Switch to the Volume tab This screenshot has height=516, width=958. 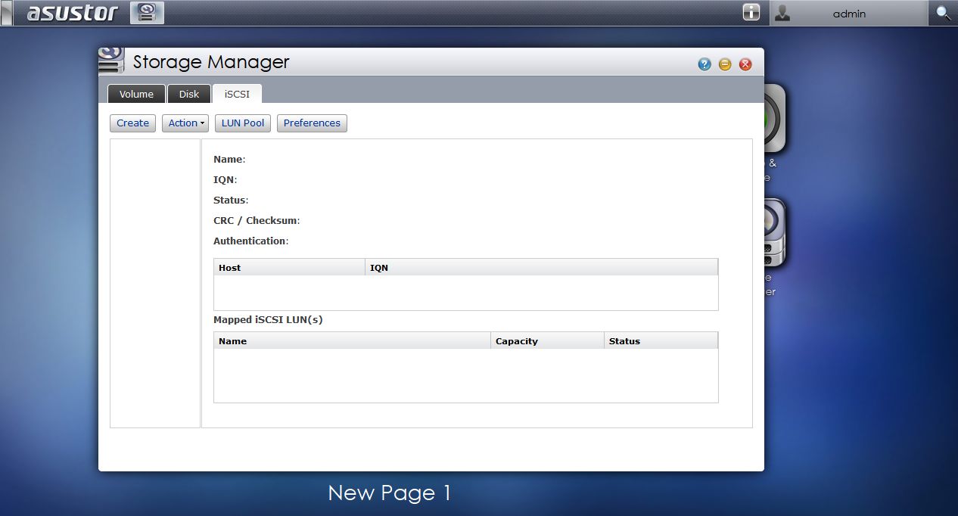136,94
